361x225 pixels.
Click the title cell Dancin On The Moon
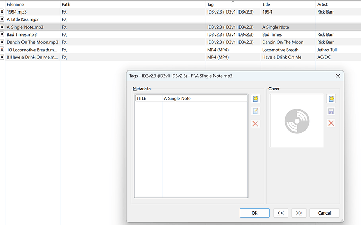tap(283, 42)
